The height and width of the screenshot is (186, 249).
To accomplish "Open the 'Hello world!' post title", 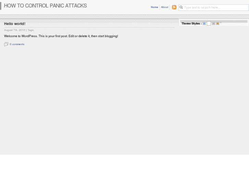I will click(15, 24).
